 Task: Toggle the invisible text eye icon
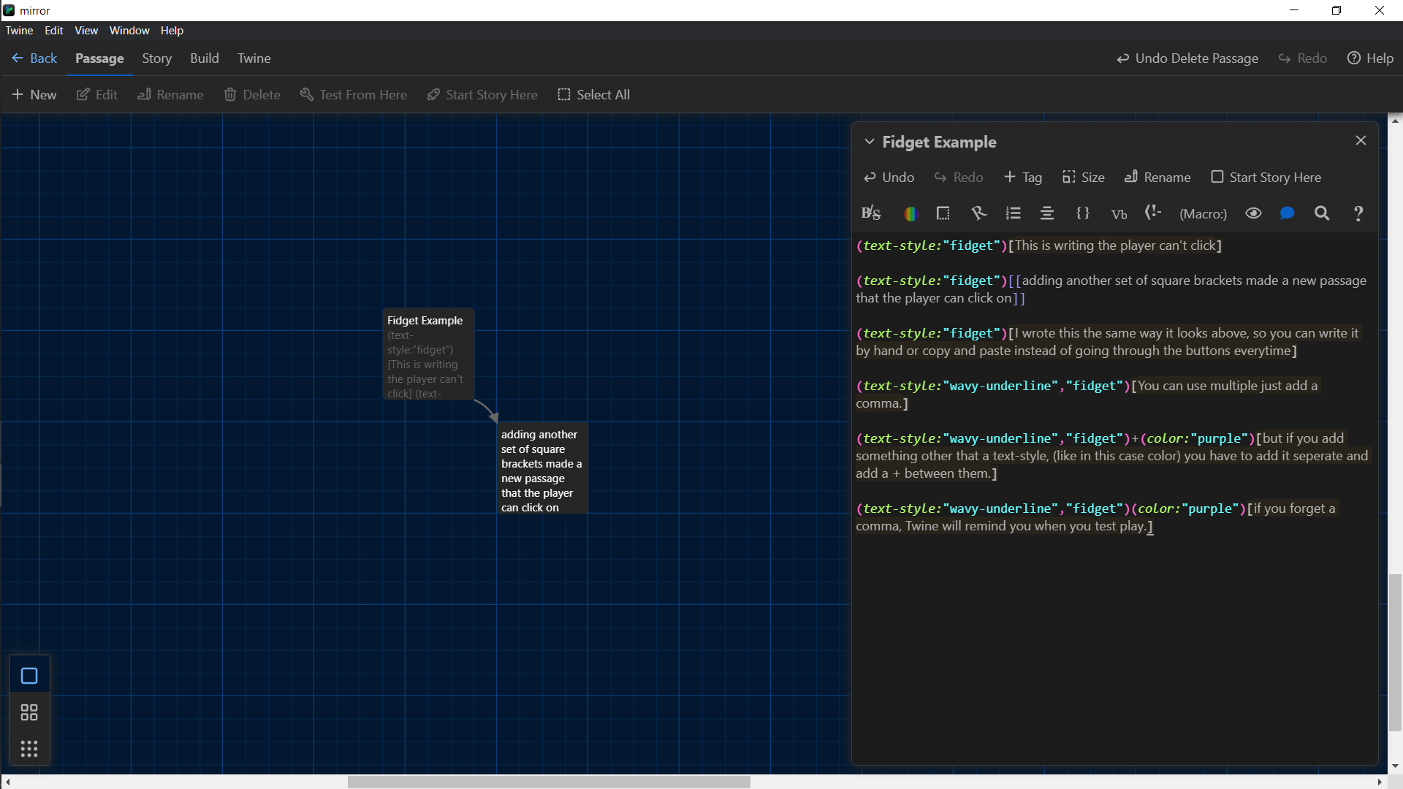pyautogui.click(x=1253, y=213)
